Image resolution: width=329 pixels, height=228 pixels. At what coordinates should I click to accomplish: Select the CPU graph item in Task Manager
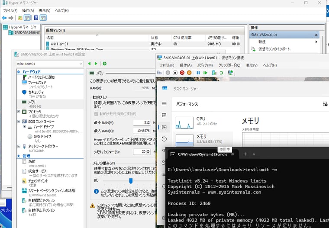[203, 122]
